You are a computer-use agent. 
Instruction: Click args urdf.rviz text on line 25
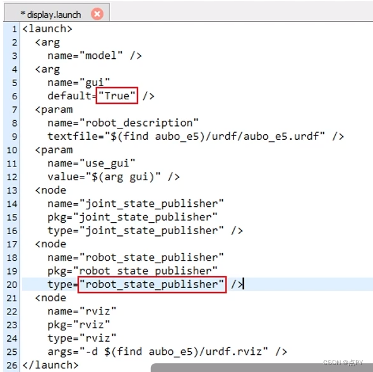pyautogui.click(x=158, y=352)
